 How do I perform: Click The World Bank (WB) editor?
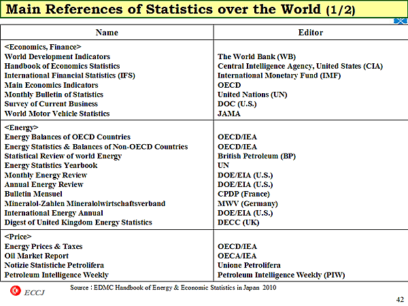[x=256, y=56]
